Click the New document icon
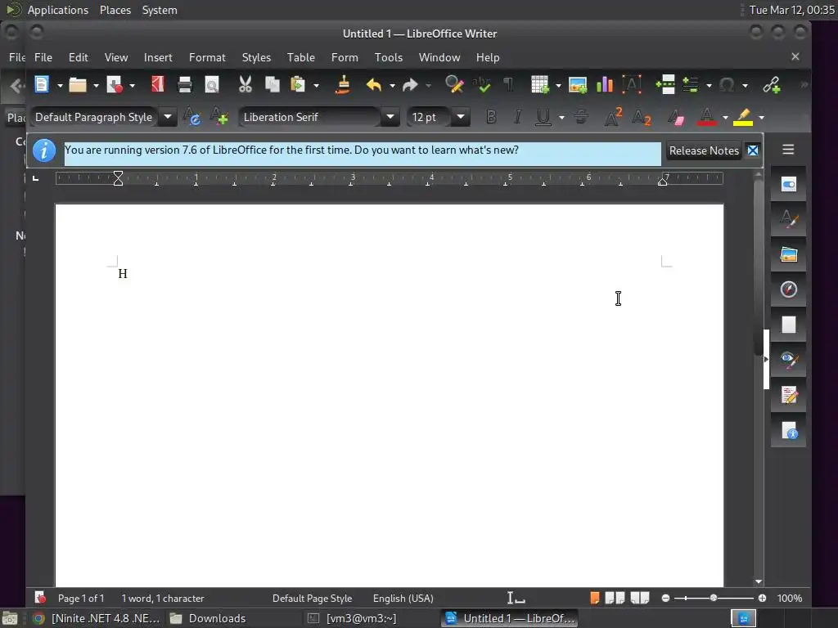This screenshot has height=628, width=838. 42,84
